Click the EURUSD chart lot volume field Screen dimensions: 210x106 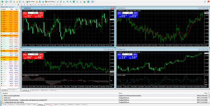[33, 13]
